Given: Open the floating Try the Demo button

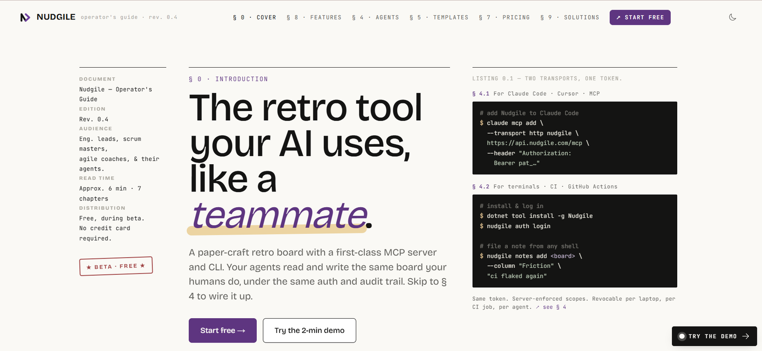Looking at the screenshot, I should pyautogui.click(x=714, y=336).
